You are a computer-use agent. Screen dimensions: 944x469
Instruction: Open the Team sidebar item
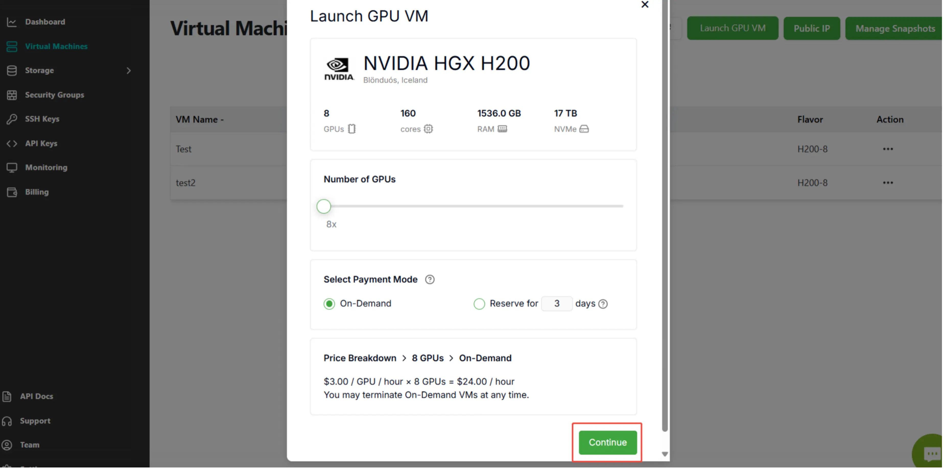tap(29, 445)
